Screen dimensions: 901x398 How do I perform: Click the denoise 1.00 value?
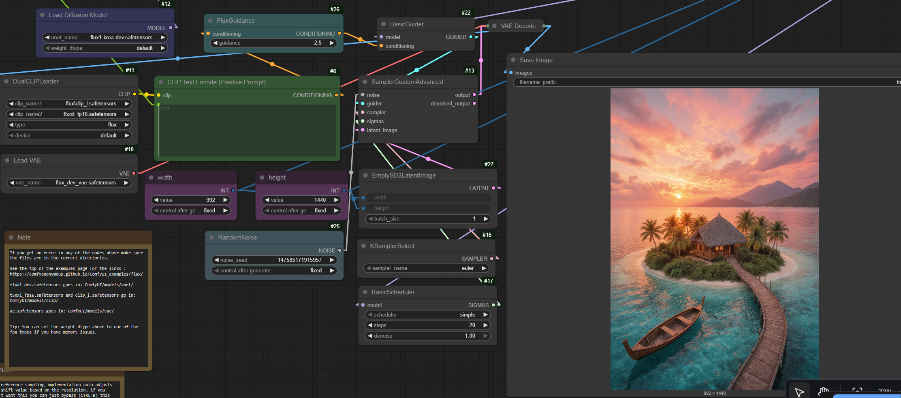point(470,336)
